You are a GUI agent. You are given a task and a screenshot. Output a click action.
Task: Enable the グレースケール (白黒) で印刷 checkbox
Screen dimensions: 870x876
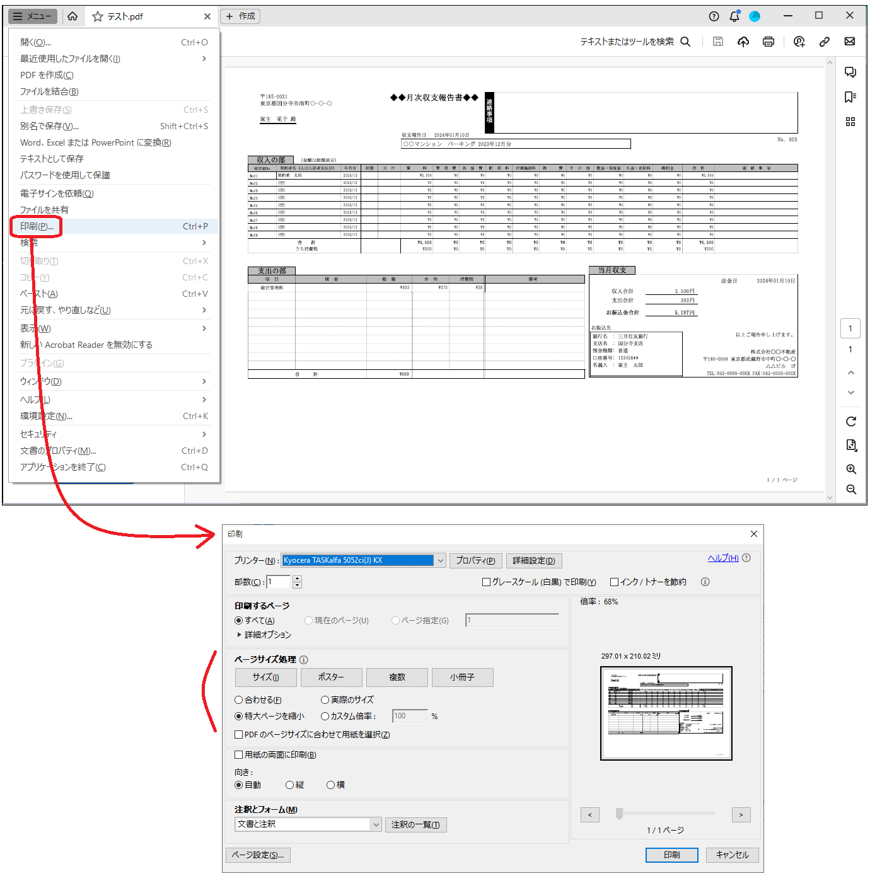pos(486,582)
